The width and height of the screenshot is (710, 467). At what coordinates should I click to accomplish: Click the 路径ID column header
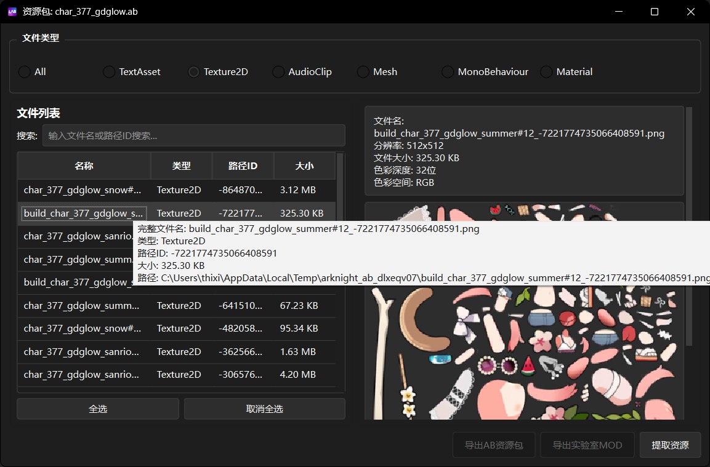pyautogui.click(x=243, y=166)
